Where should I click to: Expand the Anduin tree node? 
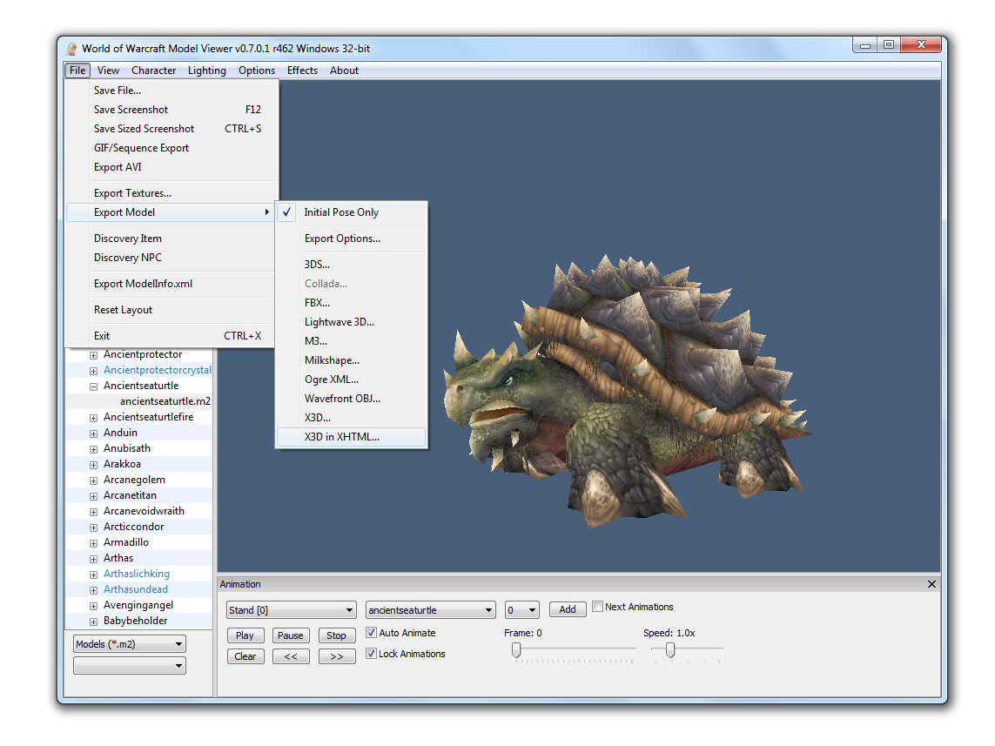(93, 433)
